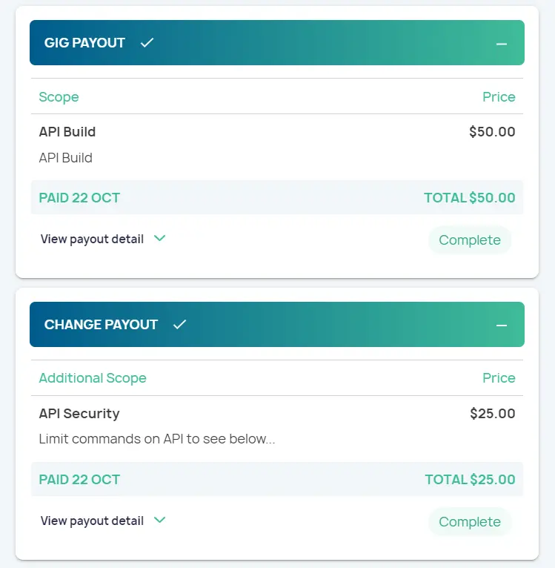Screen dimensions: 555x568
Task: Click the $25.00 price for API Security
Action: coord(492,414)
